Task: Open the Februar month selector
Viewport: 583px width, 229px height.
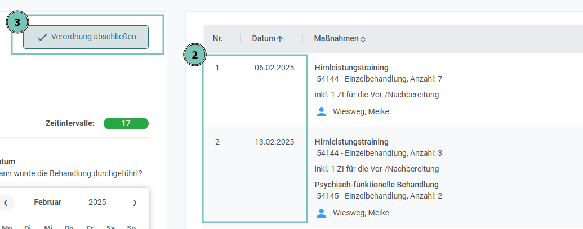Action: [48, 203]
